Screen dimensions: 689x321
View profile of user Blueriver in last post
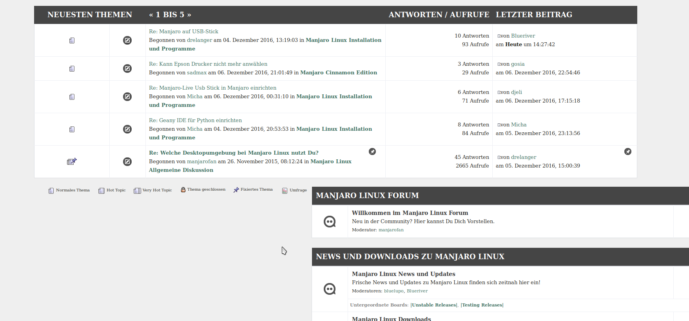(x=523, y=36)
